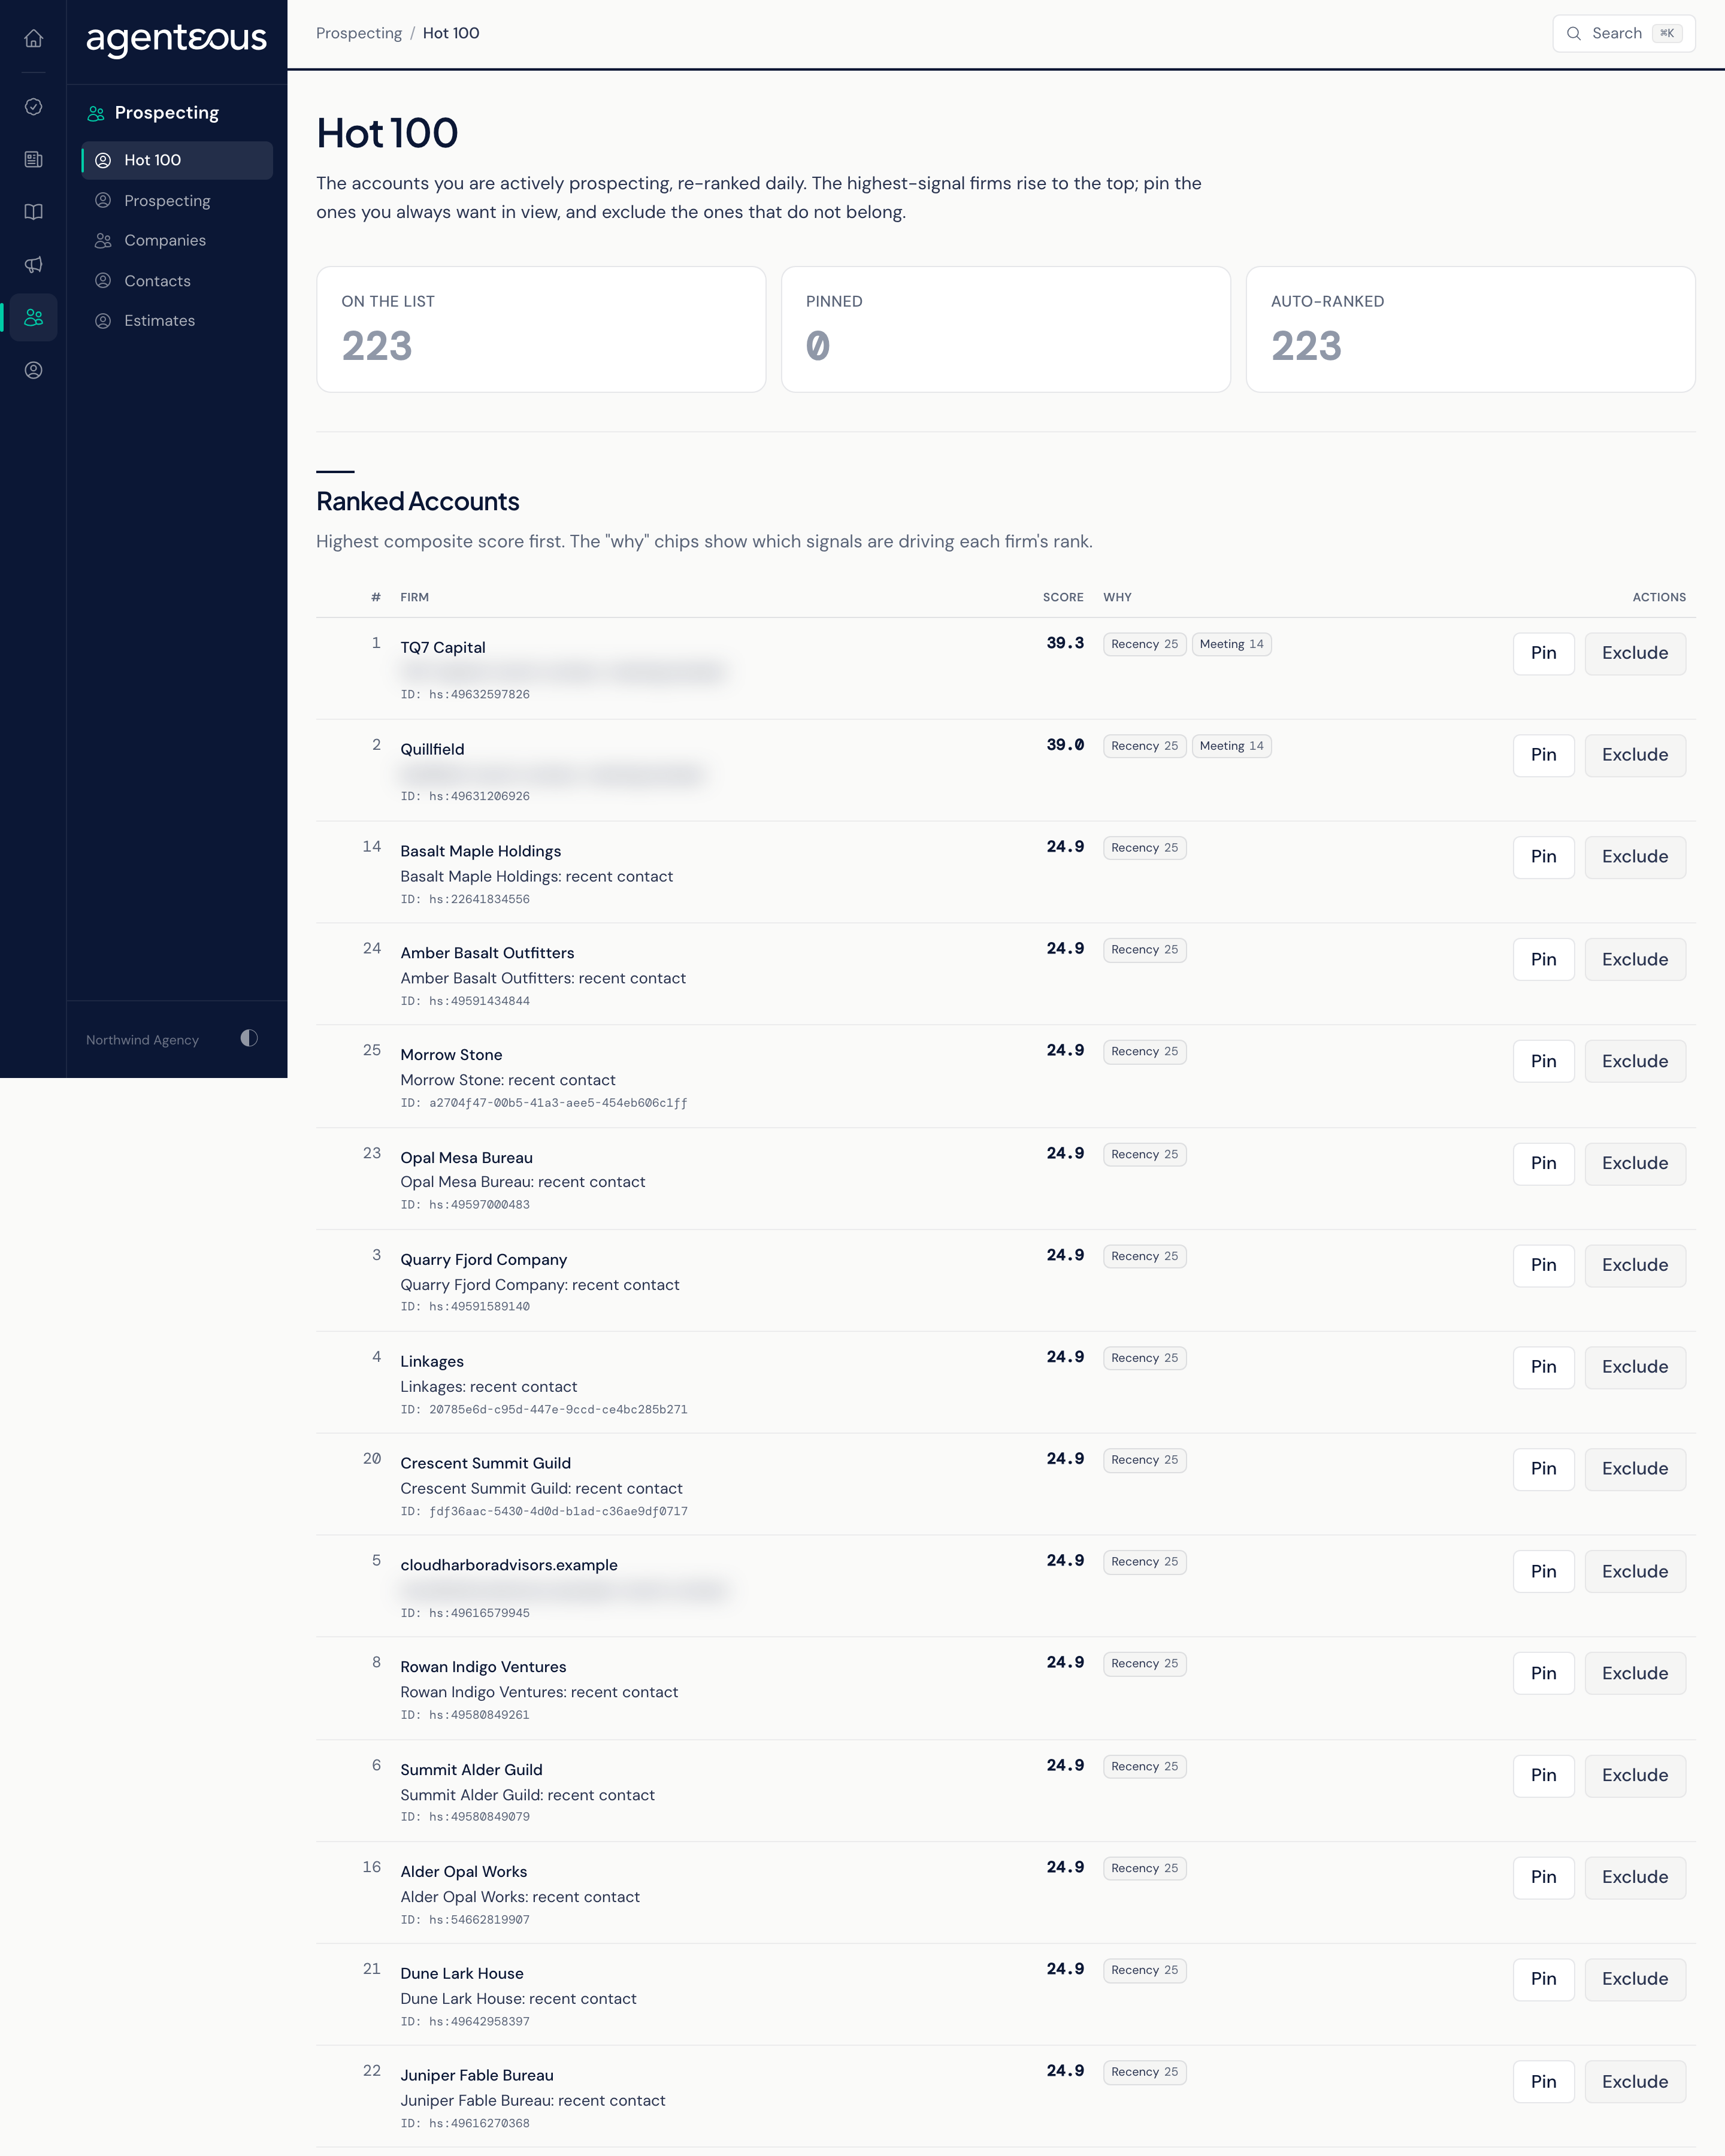Screen dimensions: 1725x2156
Task: Click the magnifier icon in the Search box
Action: [x=1573, y=33]
